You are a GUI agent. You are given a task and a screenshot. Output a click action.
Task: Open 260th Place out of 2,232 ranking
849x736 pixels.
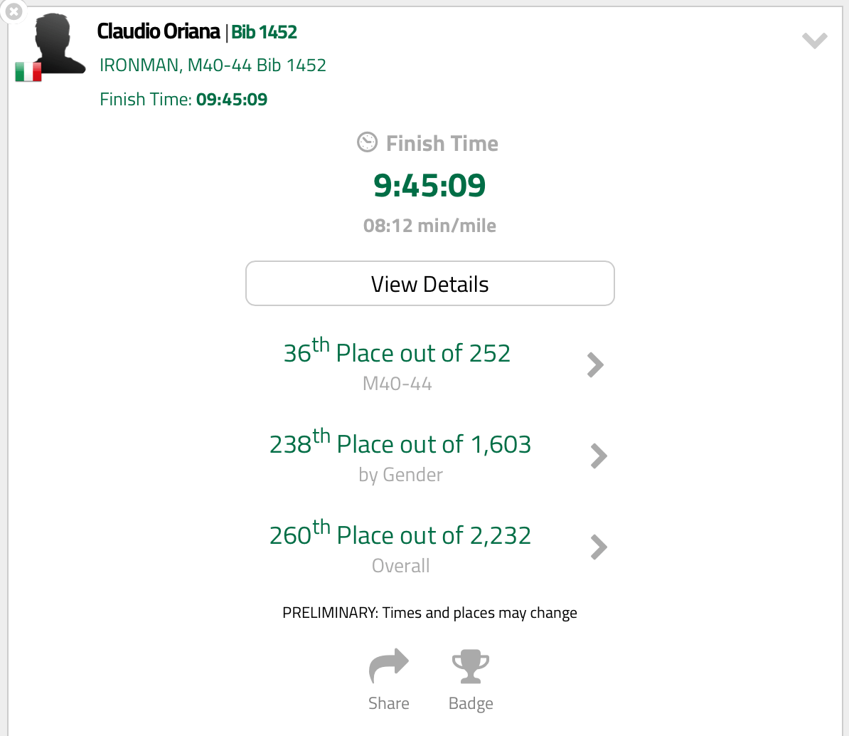click(x=400, y=535)
